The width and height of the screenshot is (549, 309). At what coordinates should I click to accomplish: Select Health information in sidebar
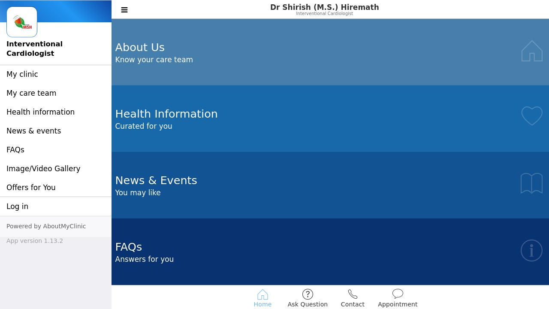[x=56, y=112]
